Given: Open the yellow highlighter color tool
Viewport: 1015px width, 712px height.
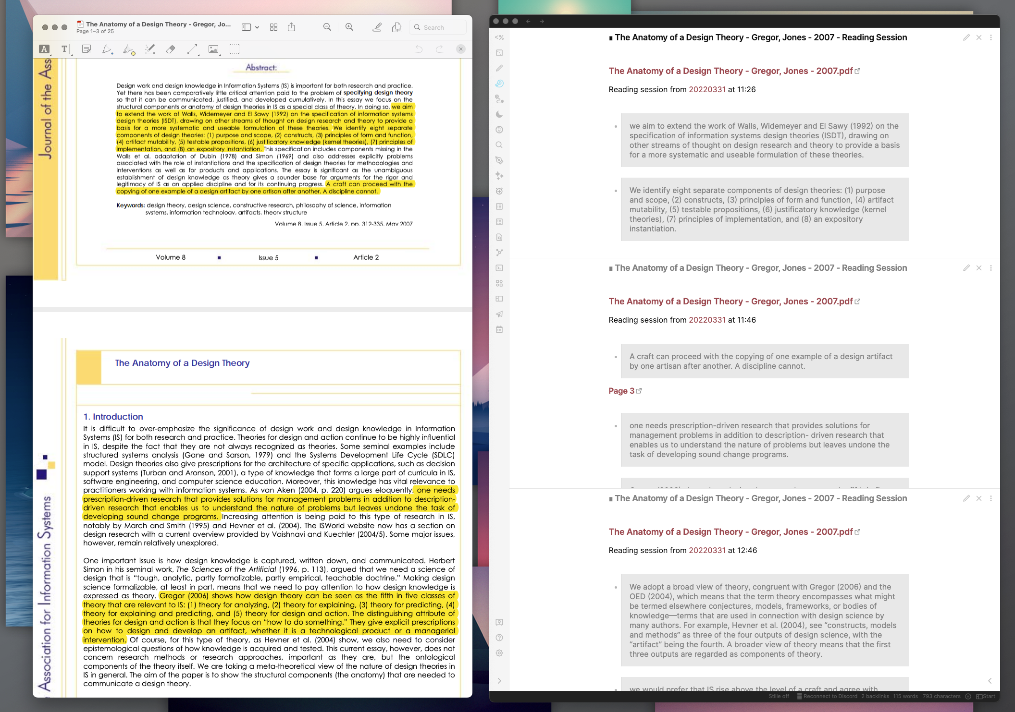Looking at the screenshot, I should [129, 49].
